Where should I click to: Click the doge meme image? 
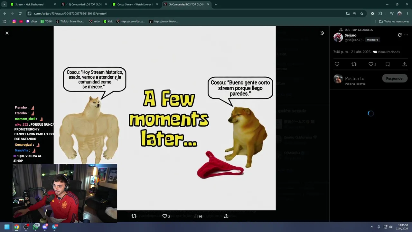tap(164, 118)
